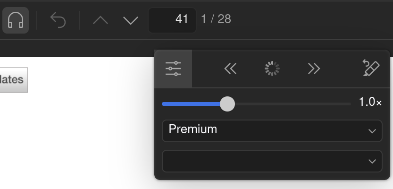This screenshot has height=189, width=393.
Task: Skip backward with double left chevrons
Action: (x=231, y=69)
